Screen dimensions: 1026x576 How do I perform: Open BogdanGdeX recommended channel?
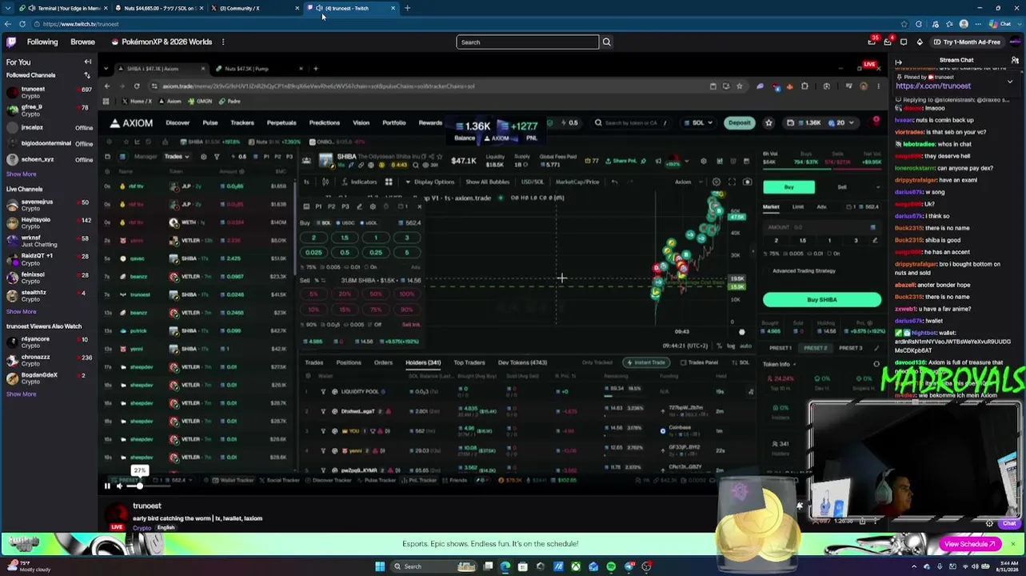pos(48,378)
